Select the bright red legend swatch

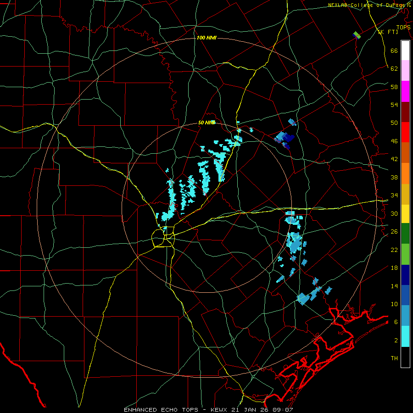click(405, 132)
